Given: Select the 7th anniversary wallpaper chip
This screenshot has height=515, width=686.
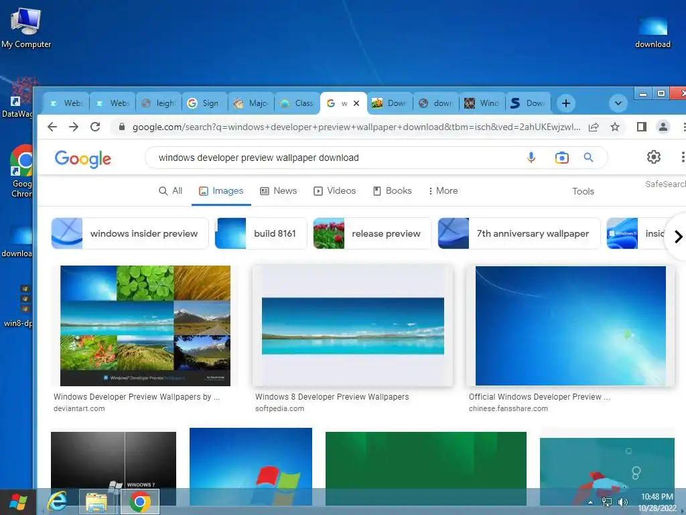Looking at the screenshot, I should [519, 233].
